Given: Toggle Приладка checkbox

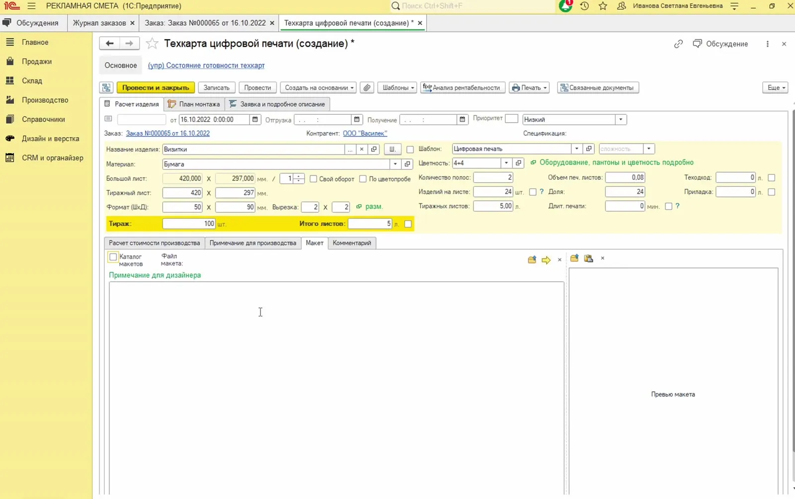Looking at the screenshot, I should click(771, 192).
